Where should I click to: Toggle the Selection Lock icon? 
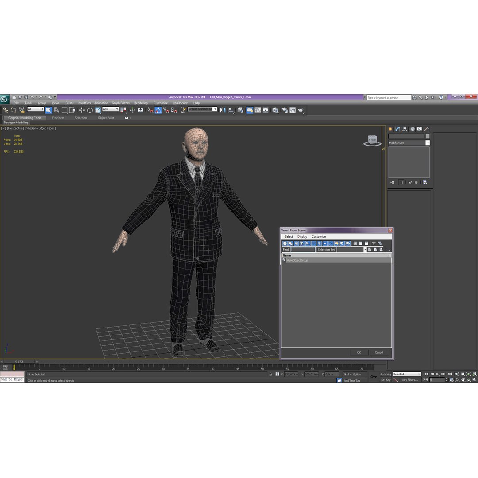tap(270, 374)
